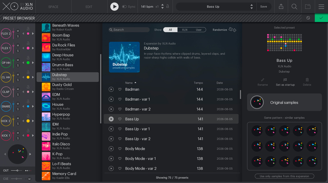This screenshot has height=183, width=328.
Task: Mute the SNARE channel
Action: 18,104
